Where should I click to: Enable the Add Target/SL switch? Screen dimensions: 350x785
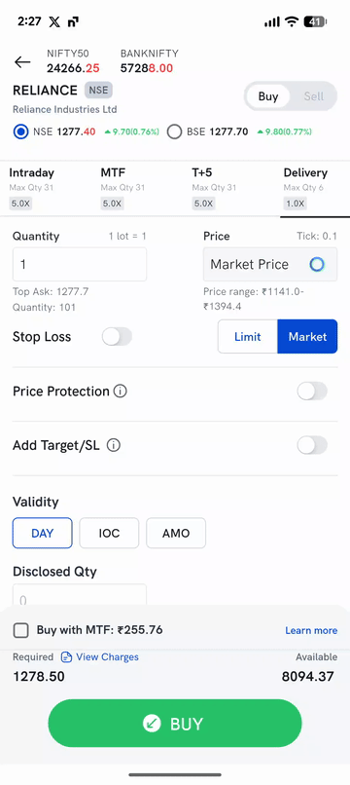click(x=312, y=445)
